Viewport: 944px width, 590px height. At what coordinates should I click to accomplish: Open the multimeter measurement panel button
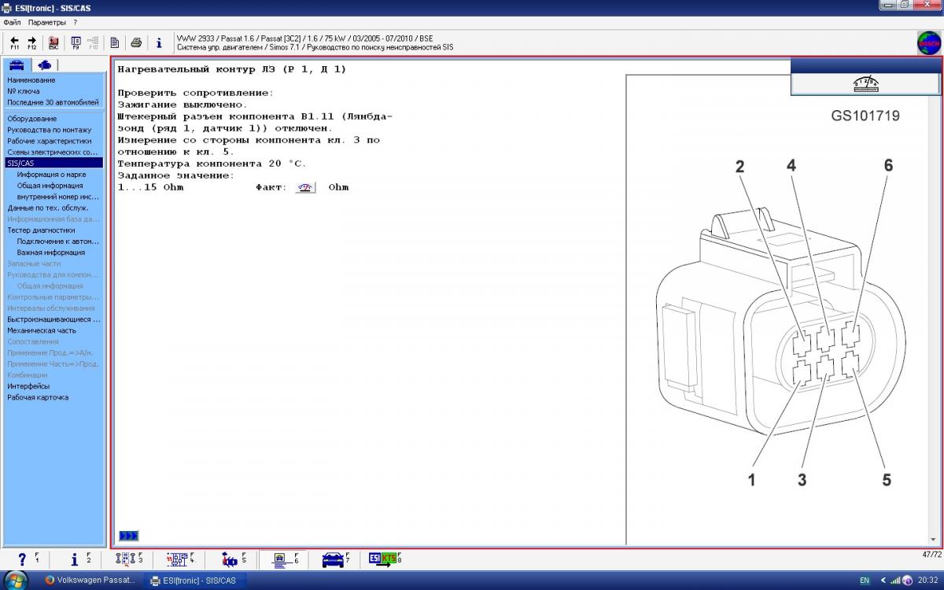[865, 84]
